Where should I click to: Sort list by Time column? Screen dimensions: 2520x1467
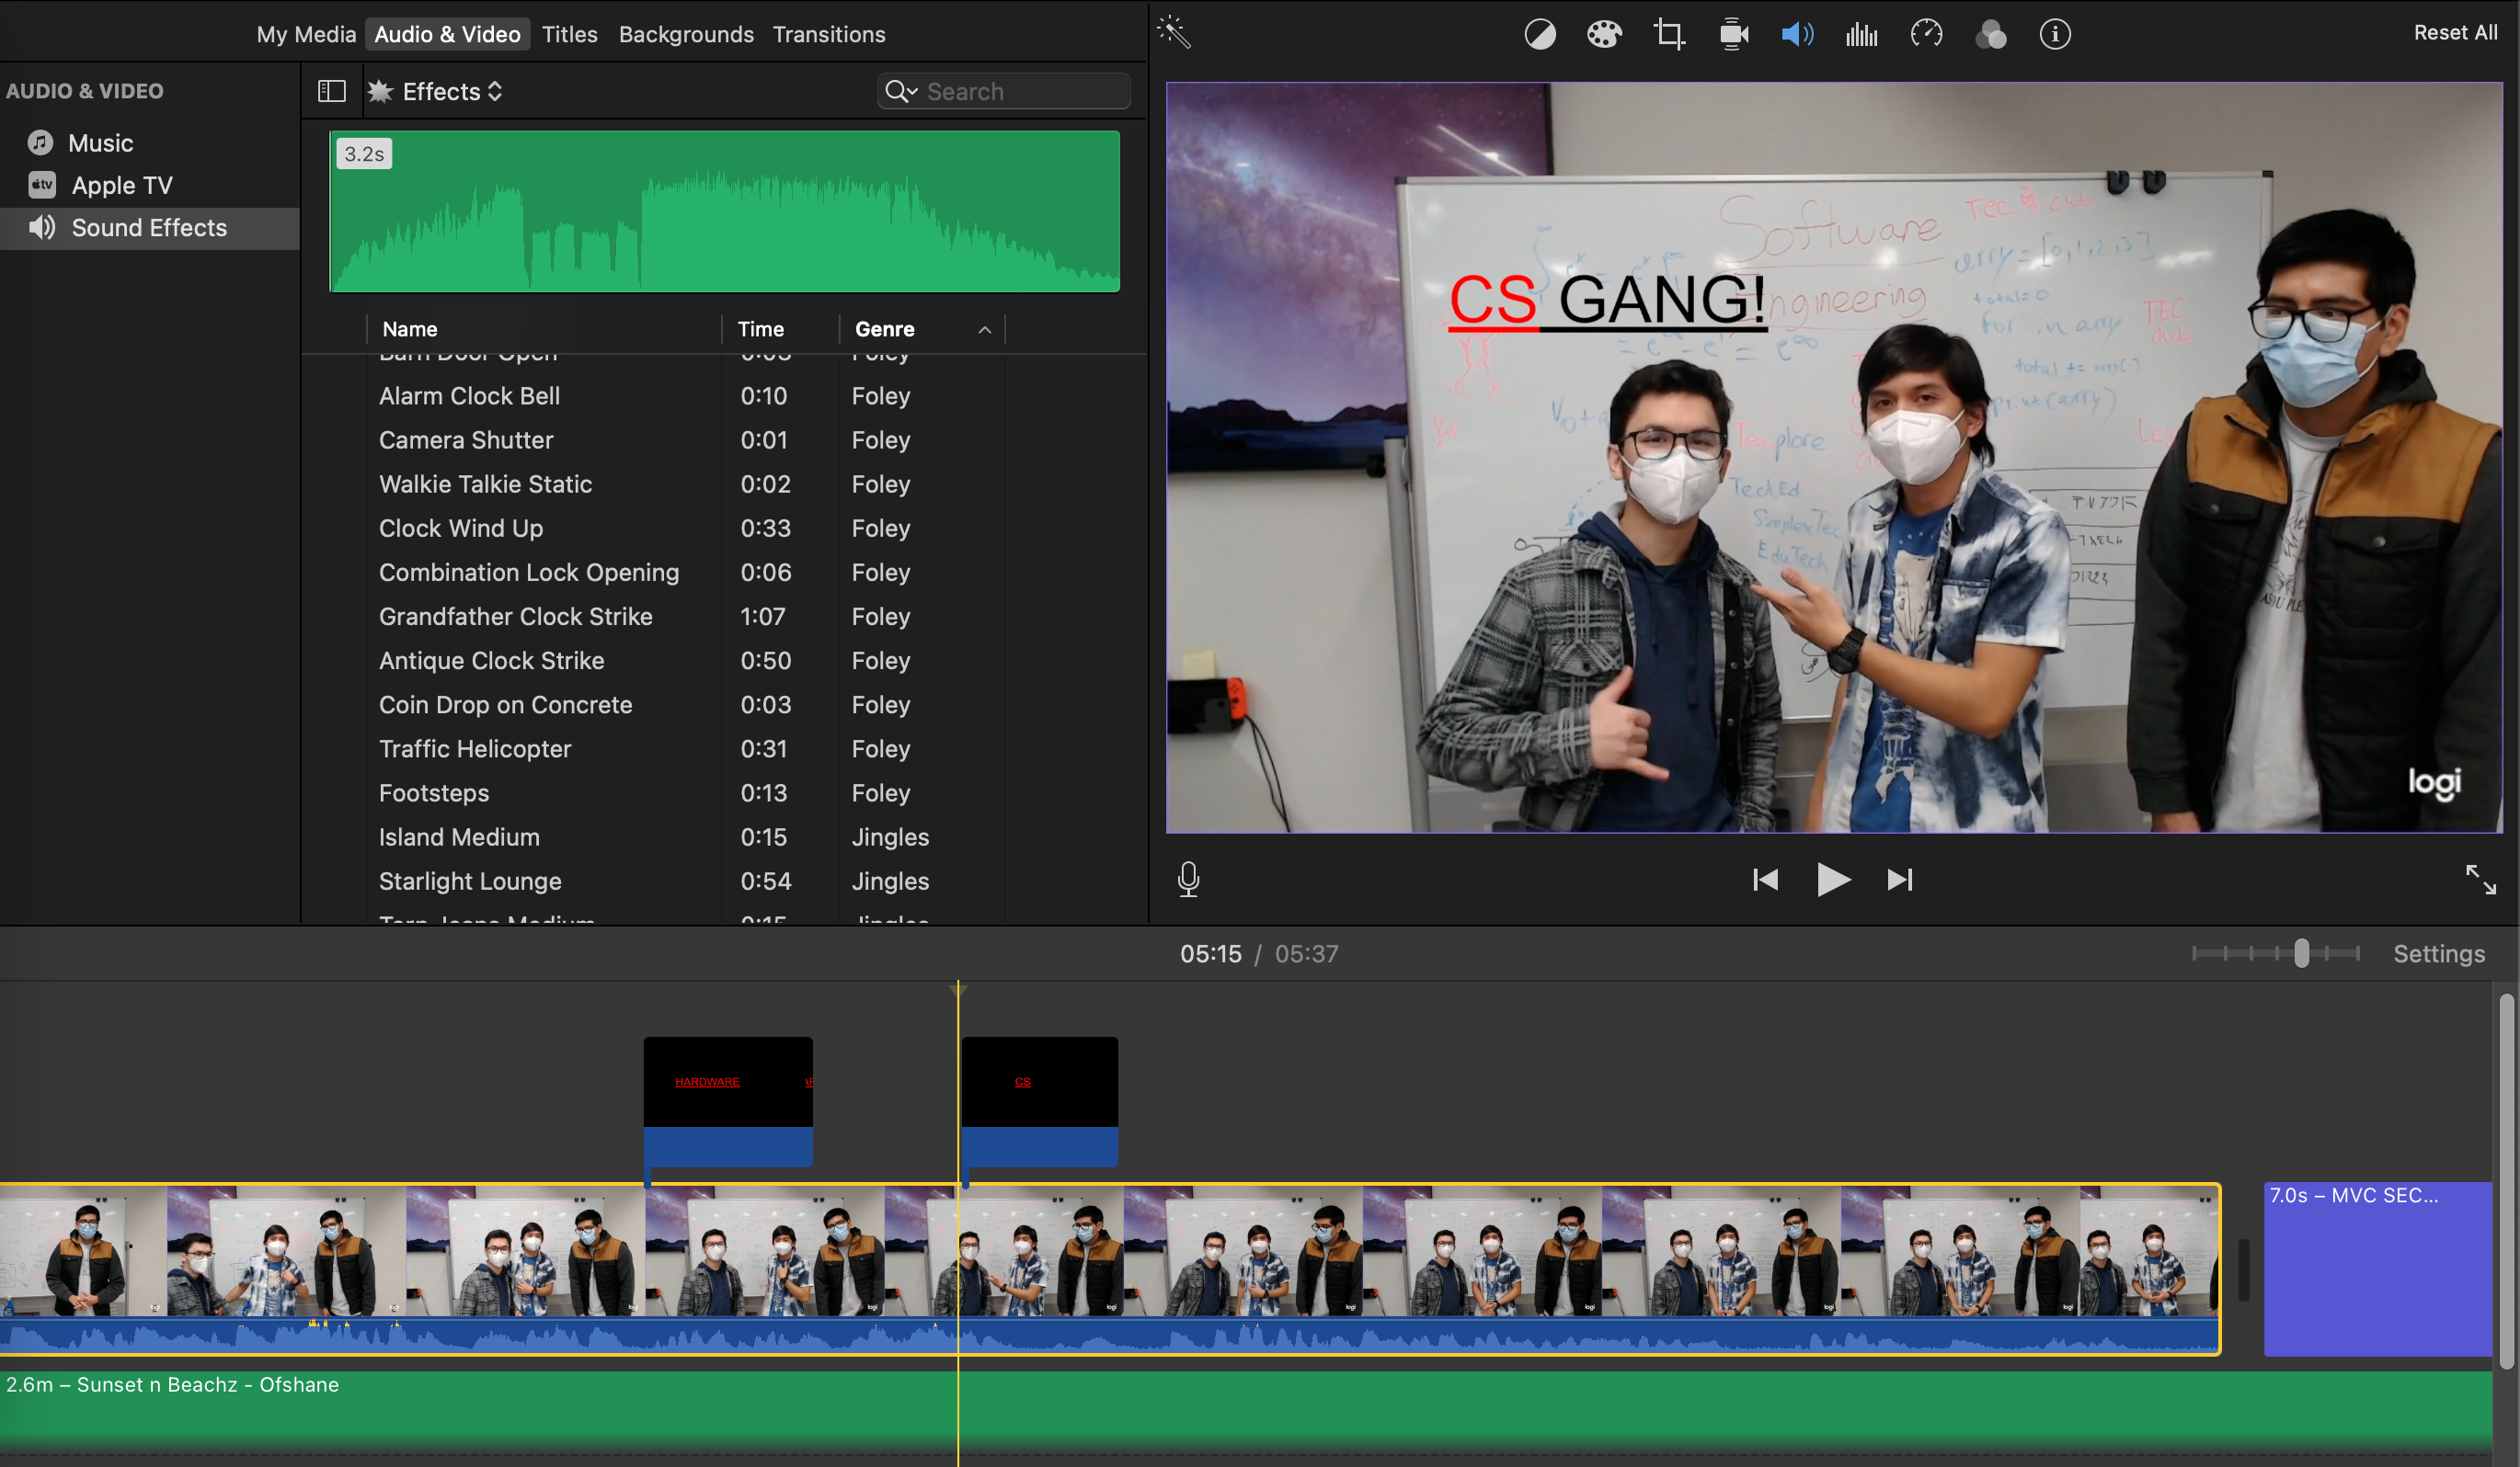pos(780,329)
